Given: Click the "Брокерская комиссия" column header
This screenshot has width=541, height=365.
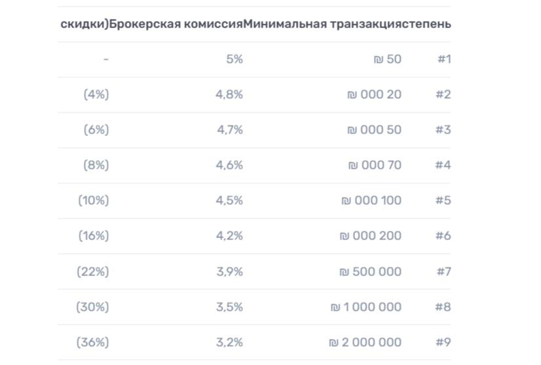Looking at the screenshot, I should pyautogui.click(x=176, y=24).
